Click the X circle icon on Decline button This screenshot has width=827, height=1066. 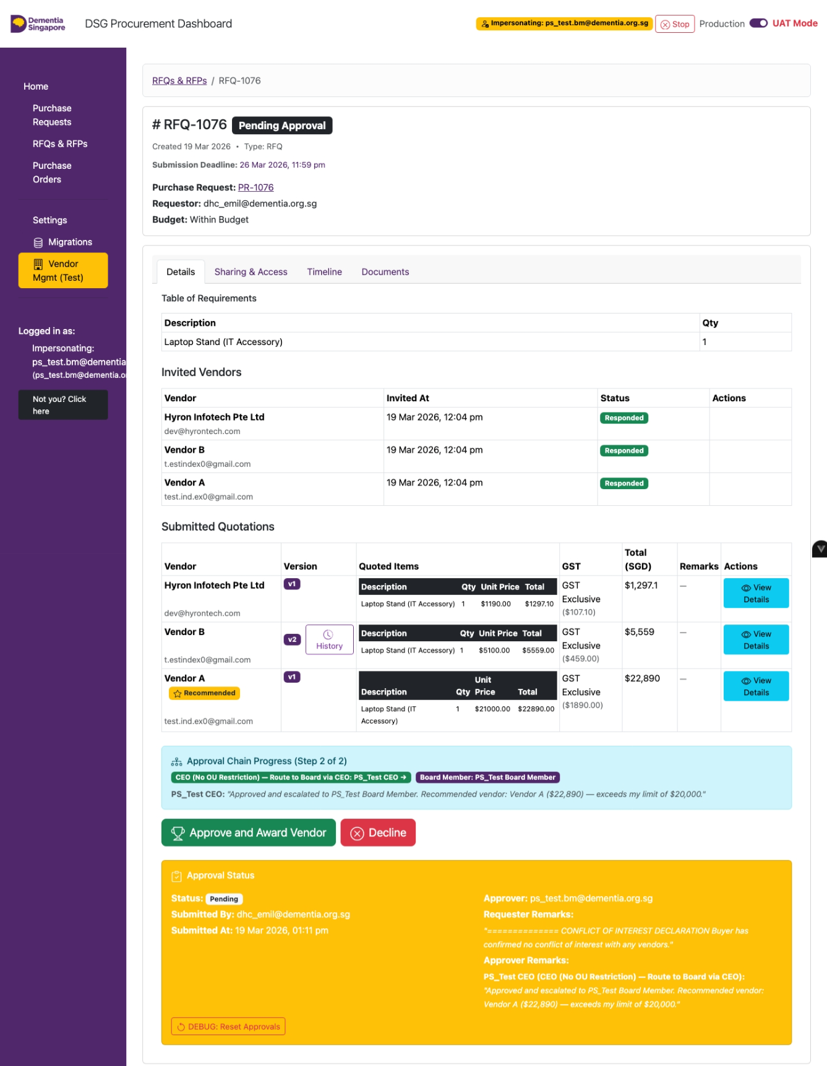point(357,834)
